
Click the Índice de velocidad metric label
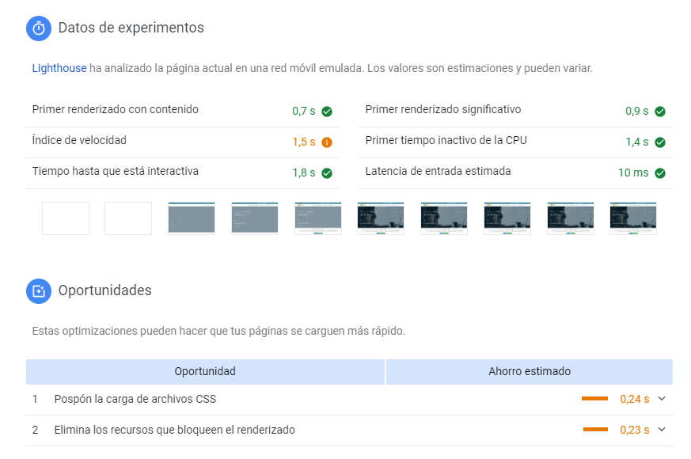click(79, 140)
